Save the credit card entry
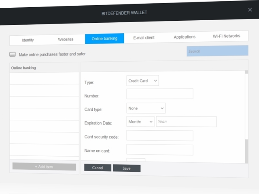Image resolution: width=259 pixels, height=194 pixels. click(x=127, y=168)
